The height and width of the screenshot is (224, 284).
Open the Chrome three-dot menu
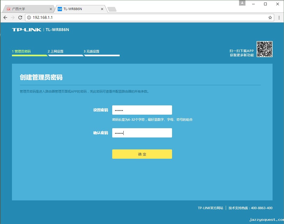(x=279, y=18)
